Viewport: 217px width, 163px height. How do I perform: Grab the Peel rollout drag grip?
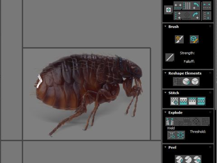point(210,147)
